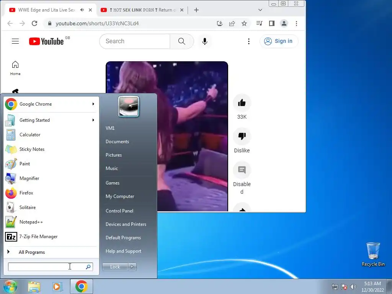The width and height of the screenshot is (392, 294).
Task: Start voice search with microphone icon
Action: 205,41
